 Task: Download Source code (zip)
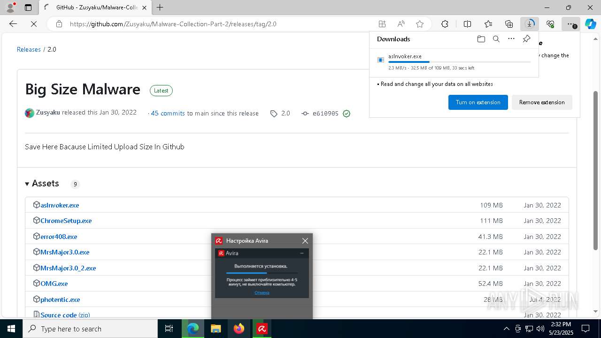[65, 315]
